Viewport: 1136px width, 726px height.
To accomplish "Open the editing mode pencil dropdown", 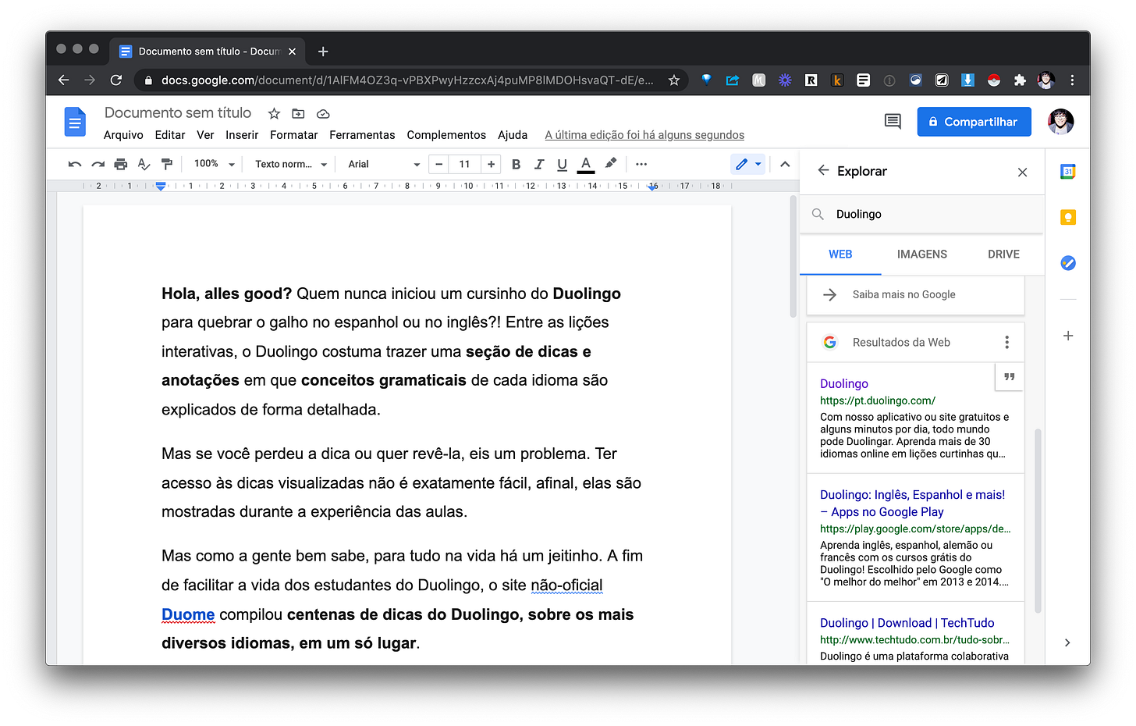I will click(748, 164).
